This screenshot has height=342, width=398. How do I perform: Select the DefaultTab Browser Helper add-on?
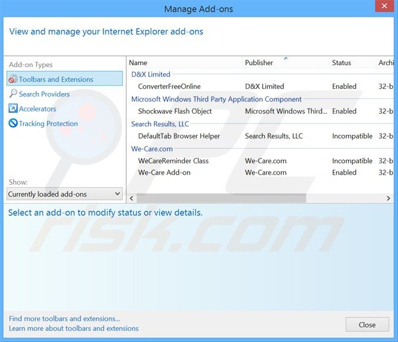(x=261, y=136)
